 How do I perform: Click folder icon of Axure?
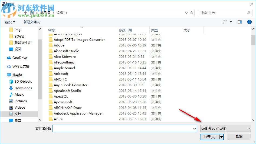[51, 119]
